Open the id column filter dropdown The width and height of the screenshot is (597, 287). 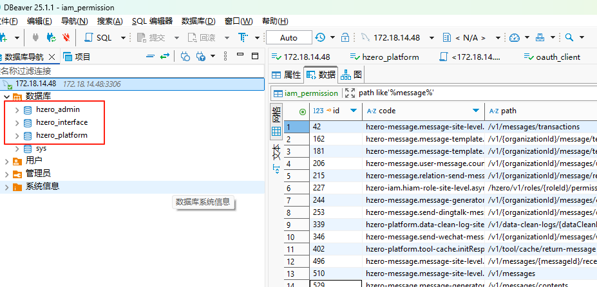click(353, 111)
